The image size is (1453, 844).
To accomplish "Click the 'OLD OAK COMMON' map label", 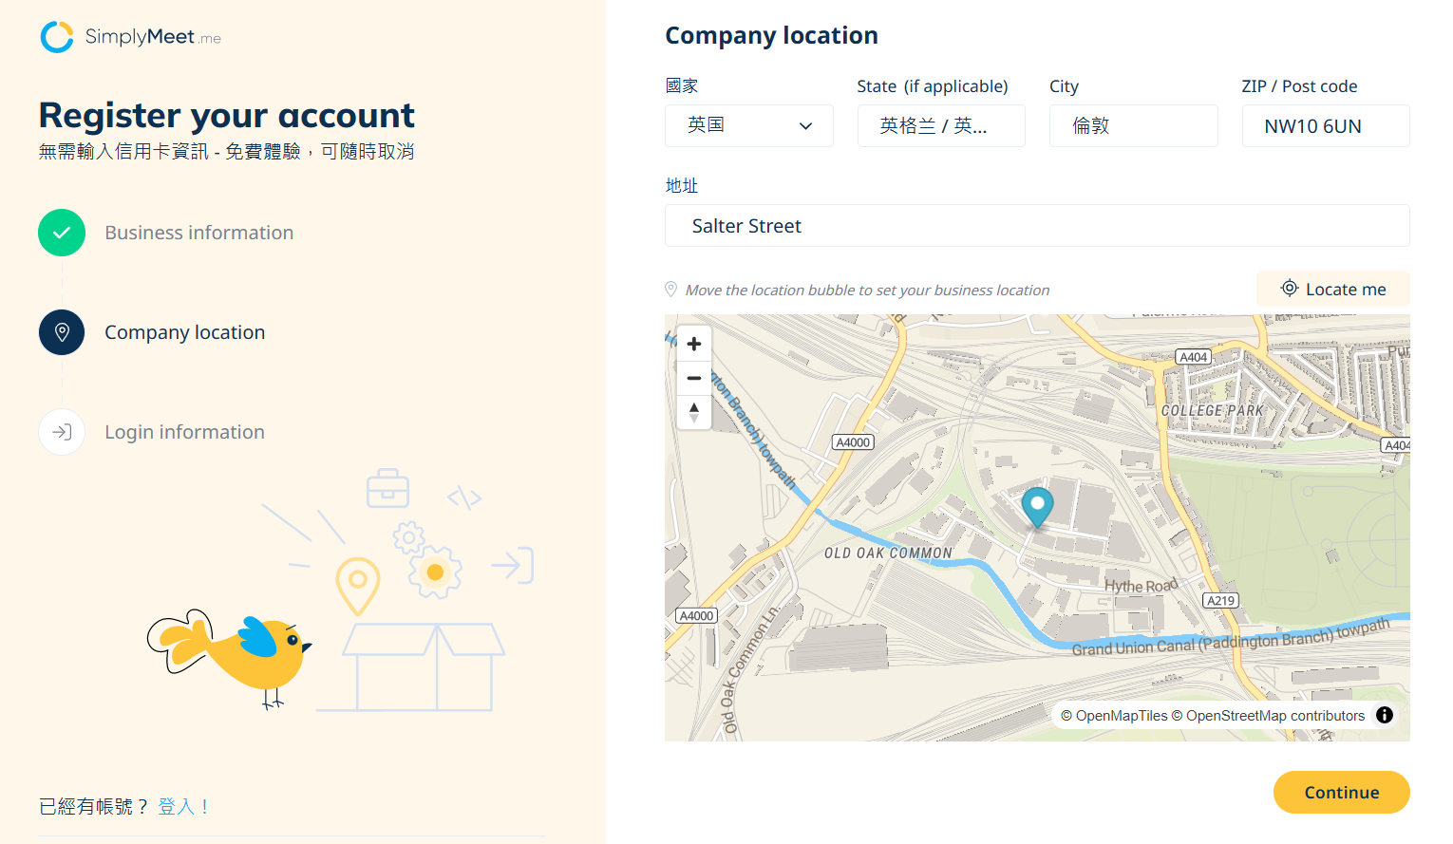I will 888,553.
